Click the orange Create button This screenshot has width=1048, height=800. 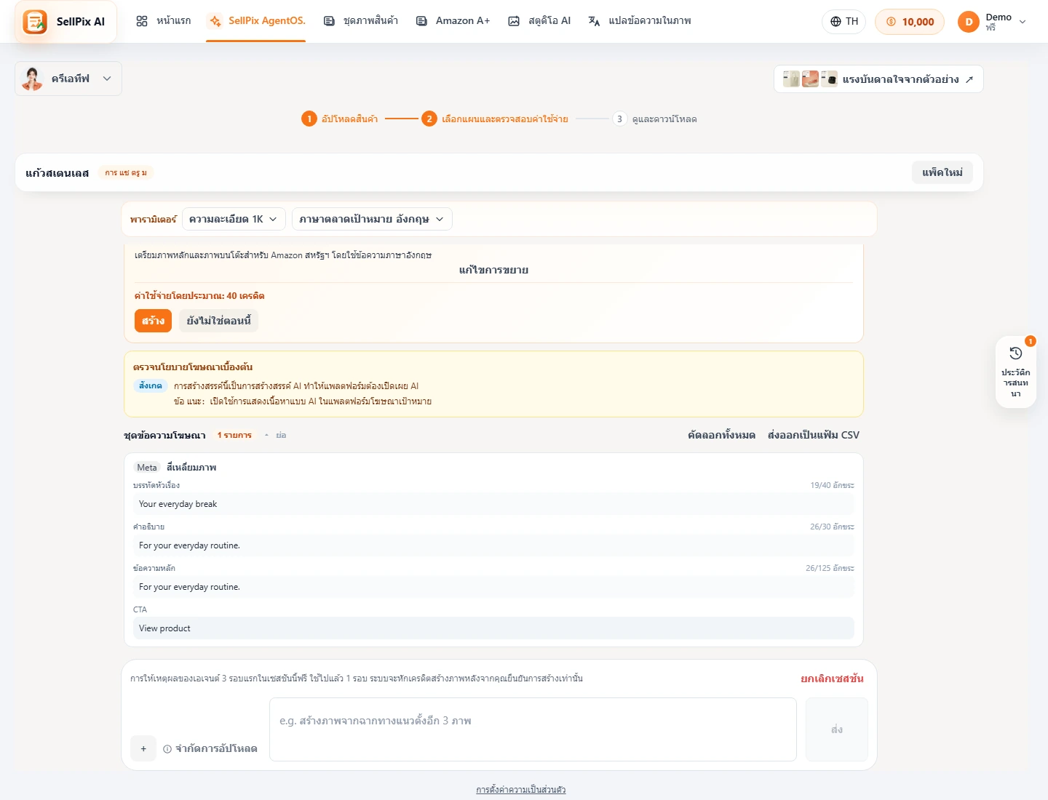(153, 321)
